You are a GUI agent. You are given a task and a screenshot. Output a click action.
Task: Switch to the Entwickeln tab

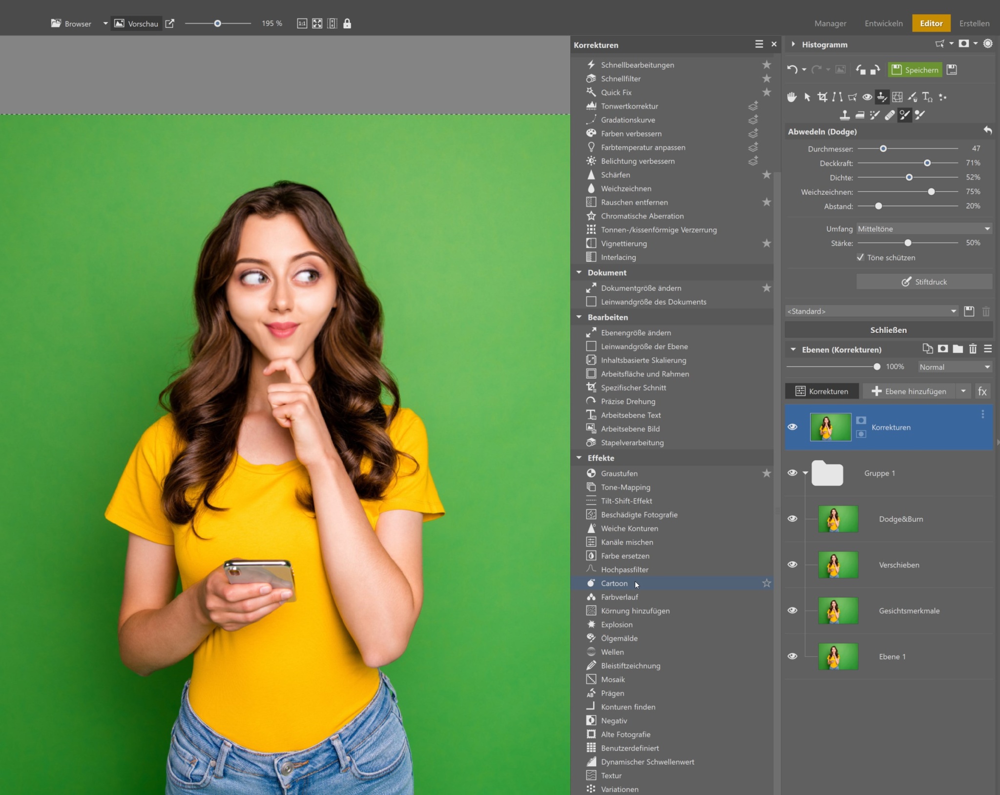click(884, 23)
